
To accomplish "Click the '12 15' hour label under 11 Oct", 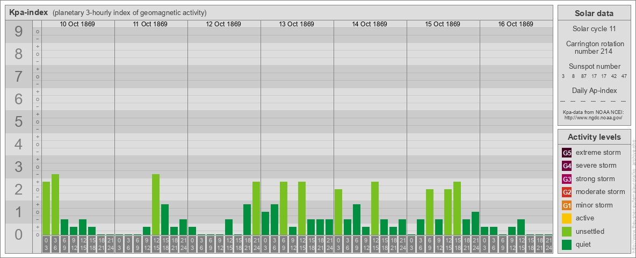I will [x=156, y=245].
